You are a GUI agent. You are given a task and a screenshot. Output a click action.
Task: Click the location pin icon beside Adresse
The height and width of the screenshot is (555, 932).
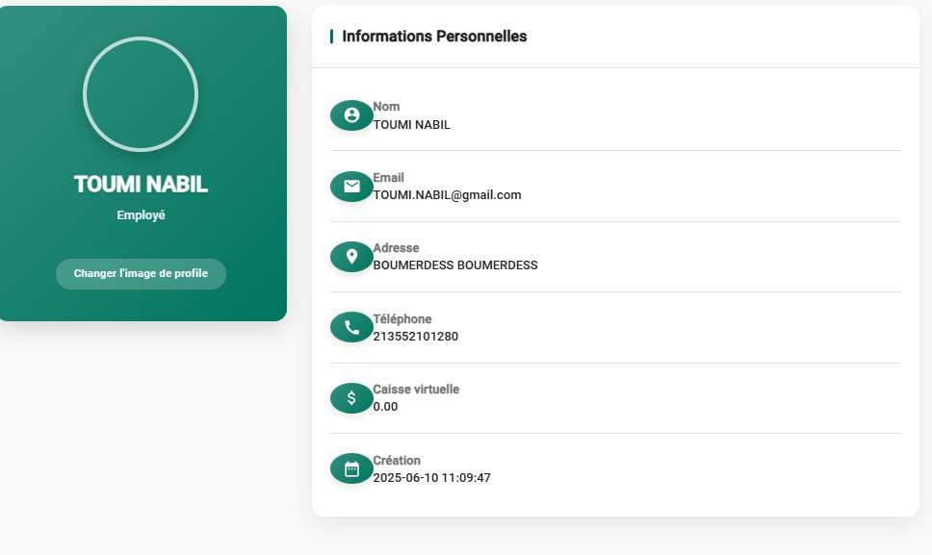[351, 257]
